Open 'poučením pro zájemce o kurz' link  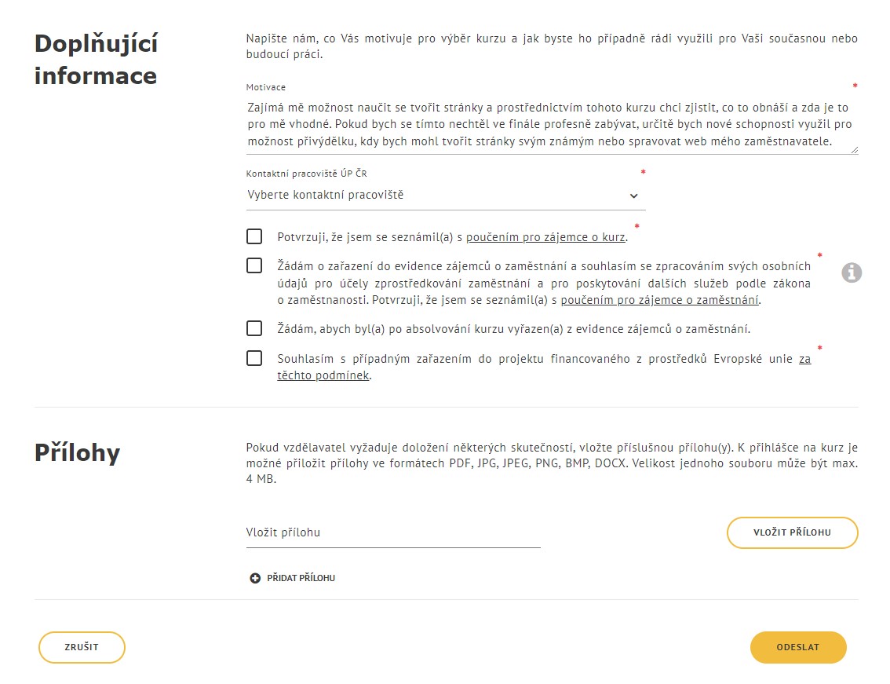[x=545, y=237]
